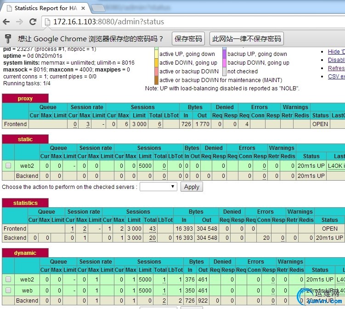The width and height of the screenshot is (345, 309).
Task: Click the Hide 'DOWN' servers link
Action: (x=335, y=52)
